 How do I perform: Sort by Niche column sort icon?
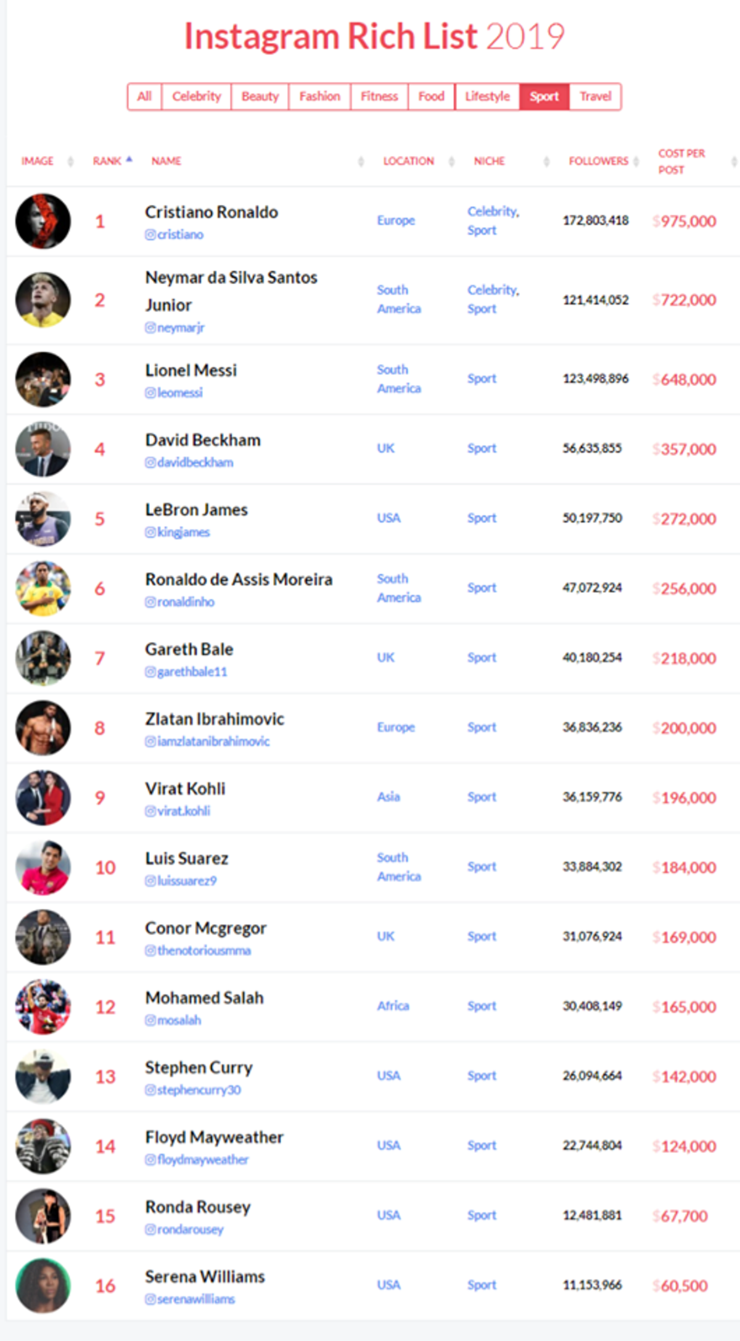tap(546, 162)
